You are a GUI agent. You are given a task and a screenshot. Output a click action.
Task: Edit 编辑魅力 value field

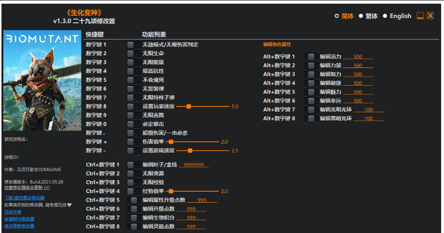coord(358,92)
